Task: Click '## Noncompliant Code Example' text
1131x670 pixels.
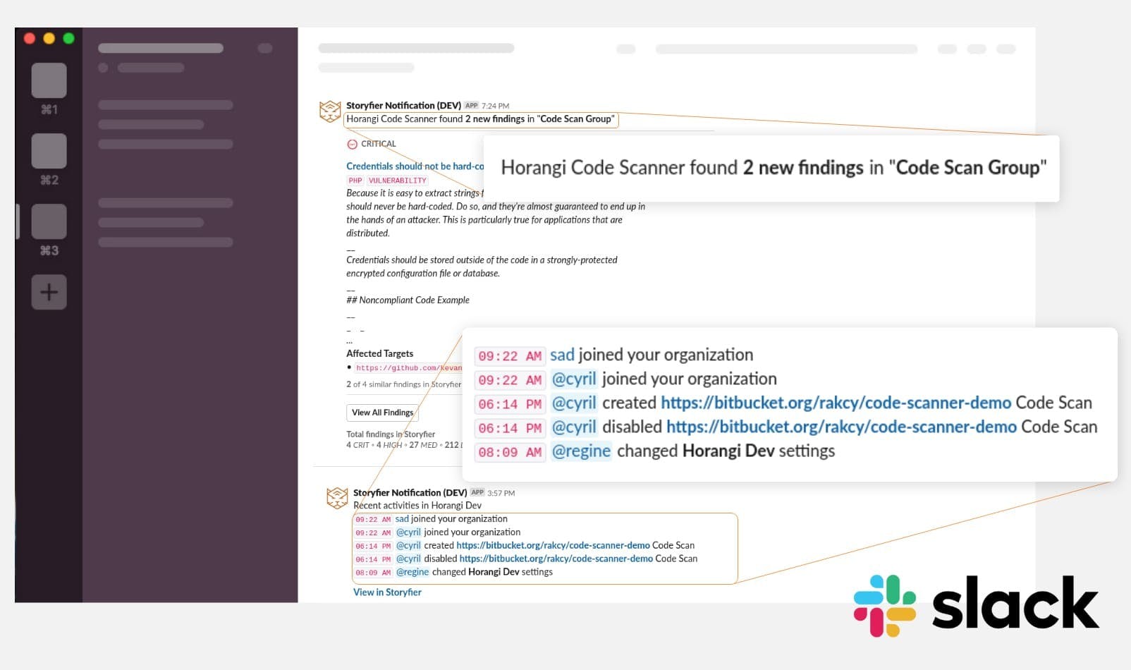Action: tap(408, 300)
